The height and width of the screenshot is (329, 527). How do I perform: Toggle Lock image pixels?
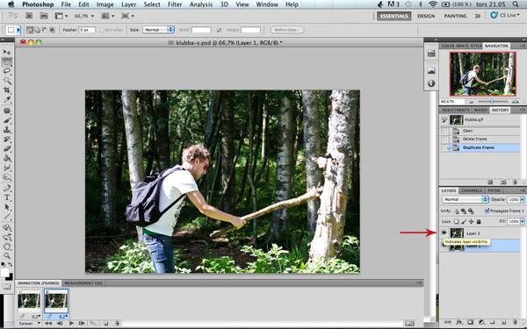point(464,222)
